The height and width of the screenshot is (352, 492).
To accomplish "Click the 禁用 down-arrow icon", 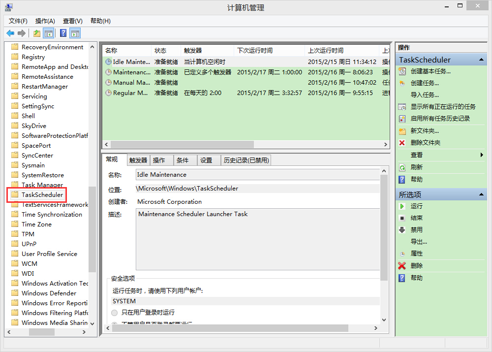I will [402, 230].
